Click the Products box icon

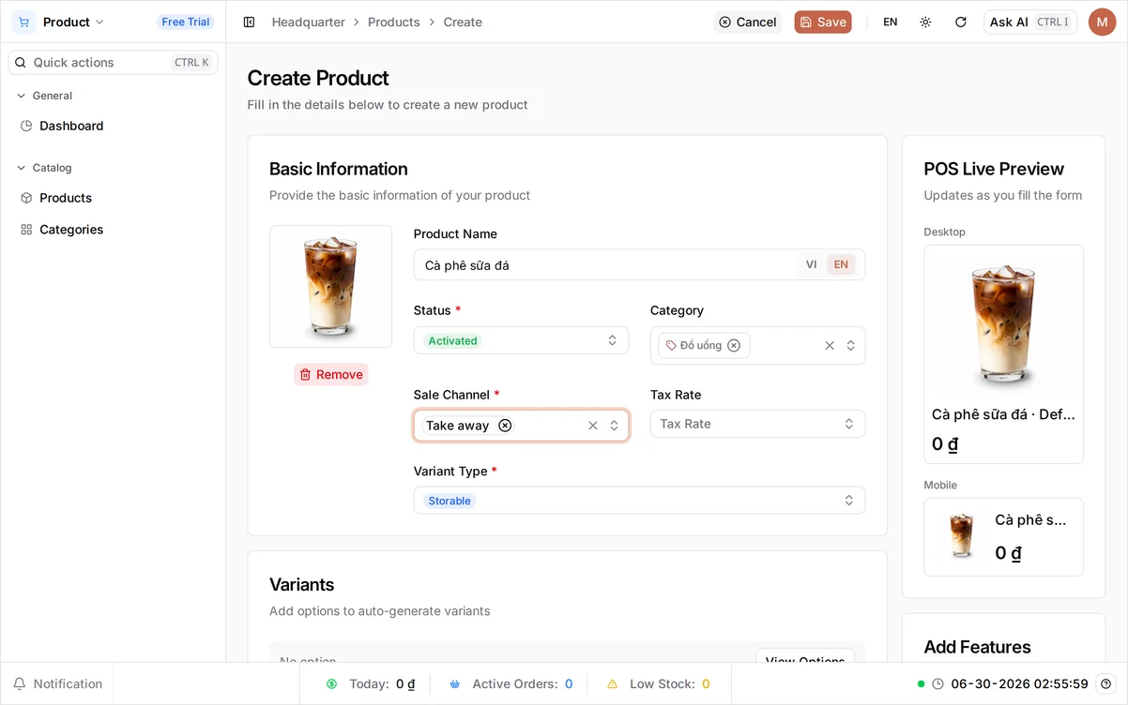pyautogui.click(x=26, y=198)
